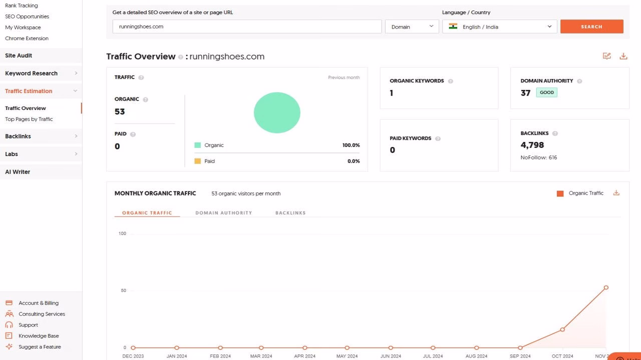
Task: Click the Consulting Services people icon
Action: (9, 313)
